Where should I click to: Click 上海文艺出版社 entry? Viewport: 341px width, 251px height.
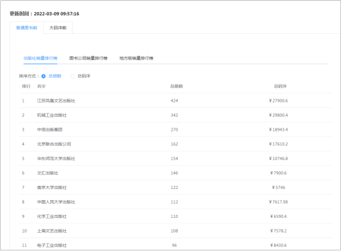[x=52, y=231]
